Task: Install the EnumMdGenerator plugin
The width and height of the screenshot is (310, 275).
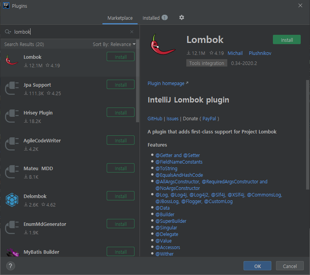Action: click(121, 224)
